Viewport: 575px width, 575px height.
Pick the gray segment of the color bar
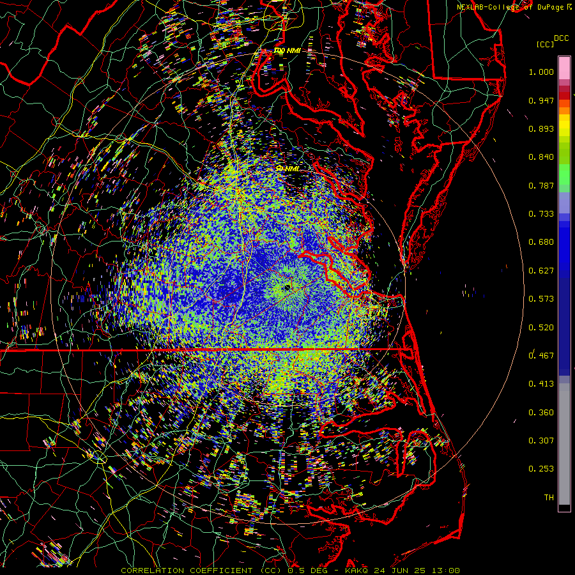(x=564, y=444)
